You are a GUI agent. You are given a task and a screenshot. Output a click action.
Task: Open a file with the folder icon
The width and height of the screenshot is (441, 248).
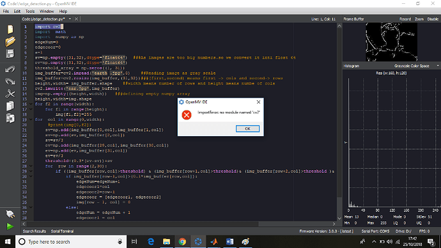[10, 42]
